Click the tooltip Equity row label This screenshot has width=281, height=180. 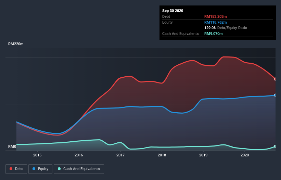pyautogui.click(x=167, y=22)
